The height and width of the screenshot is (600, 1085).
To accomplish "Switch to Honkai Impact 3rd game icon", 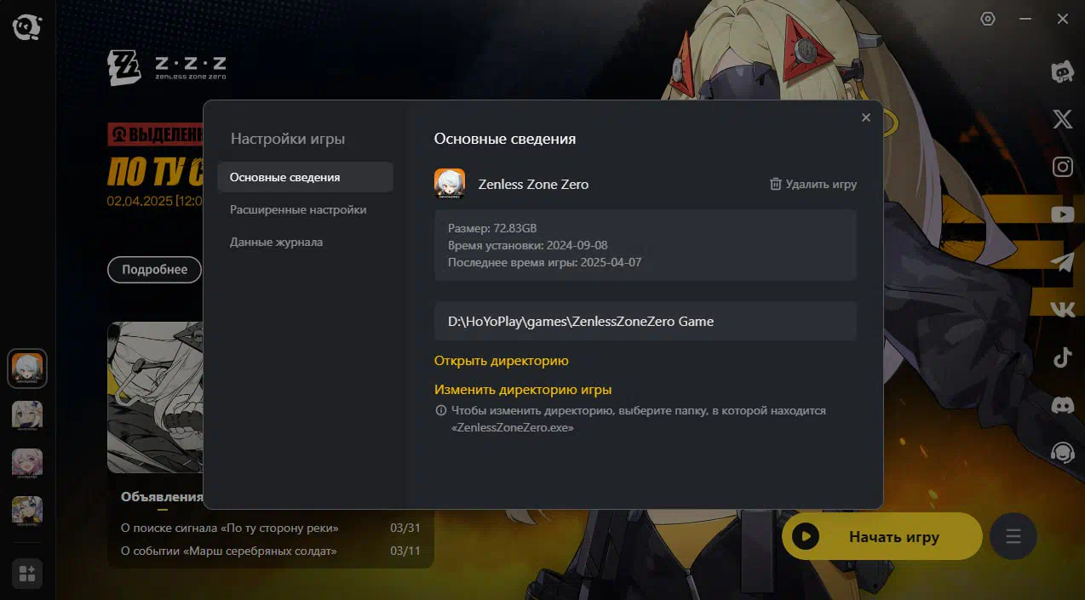I will tap(27, 511).
